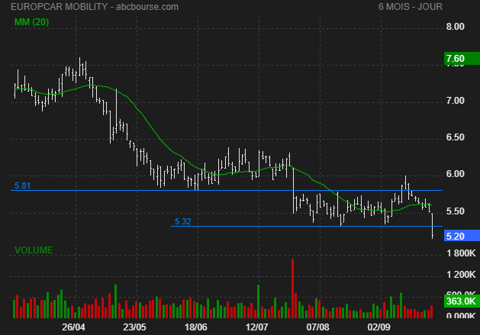480x335 pixels.
Task: Click the tallest red volume spike bar
Action: (292, 288)
